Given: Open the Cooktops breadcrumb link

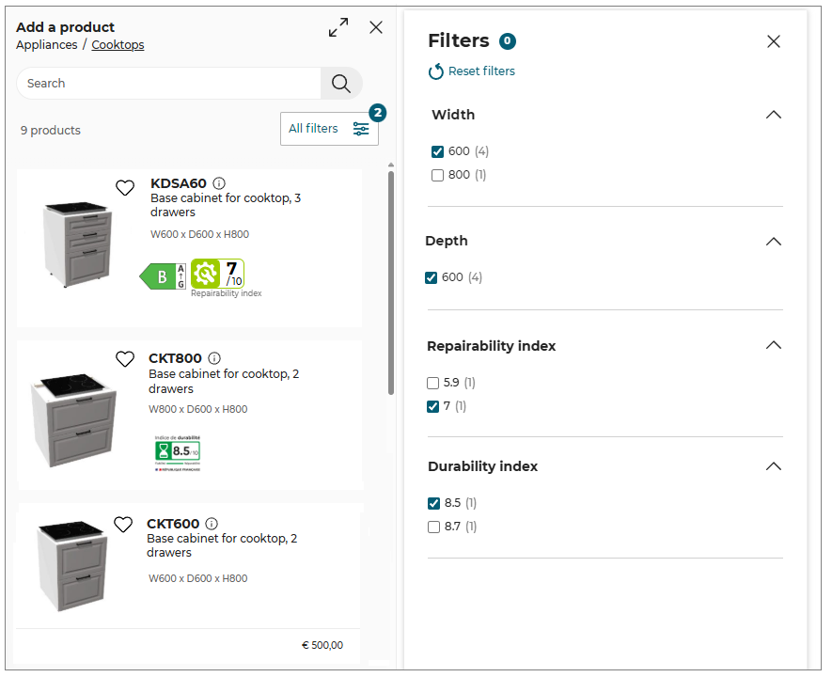Looking at the screenshot, I should pos(118,44).
